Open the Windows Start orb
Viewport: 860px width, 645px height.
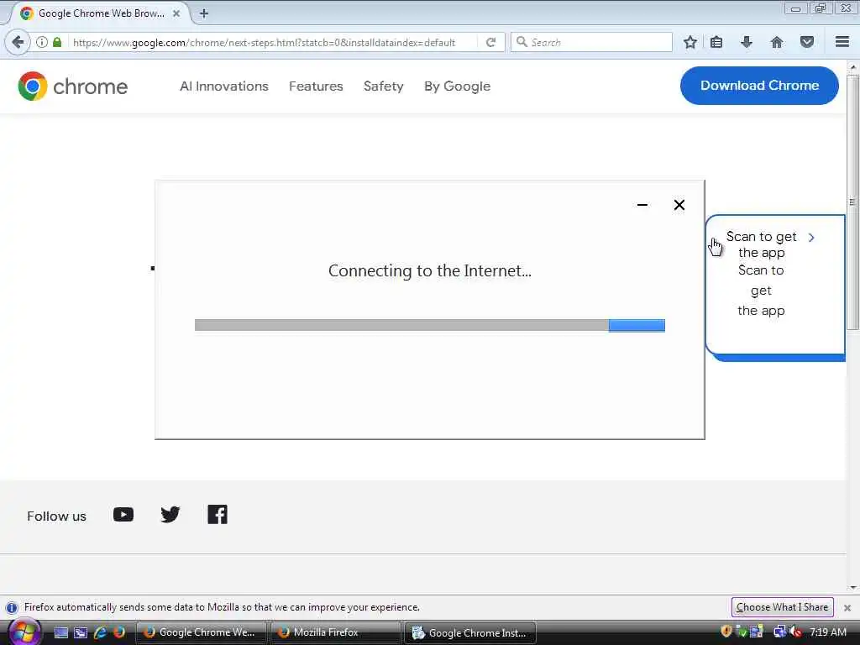click(x=24, y=632)
